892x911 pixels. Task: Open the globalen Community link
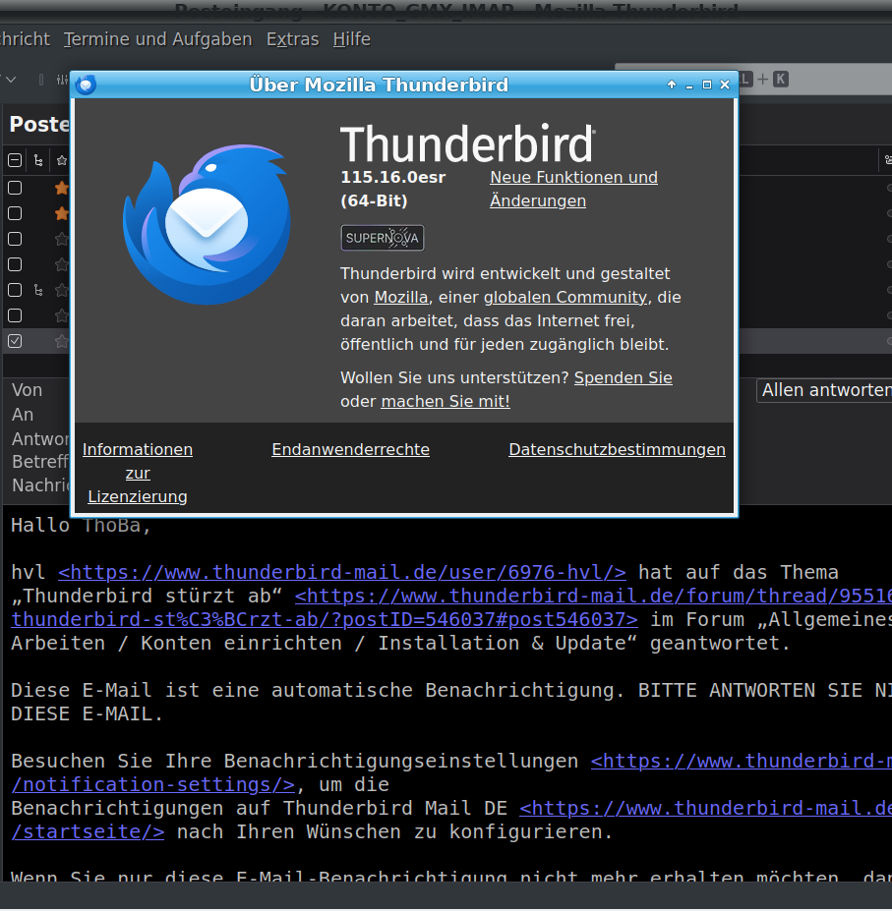[565, 297]
